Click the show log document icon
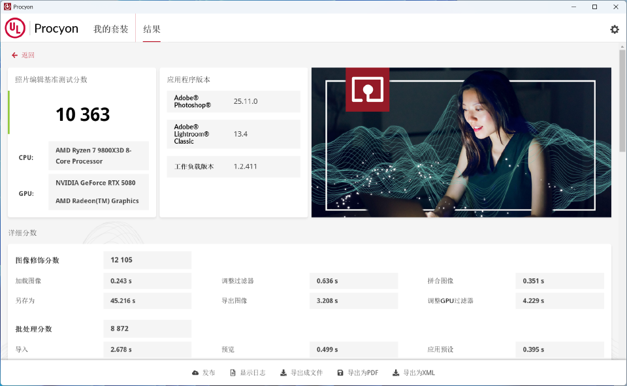The image size is (627, 386). click(x=233, y=373)
